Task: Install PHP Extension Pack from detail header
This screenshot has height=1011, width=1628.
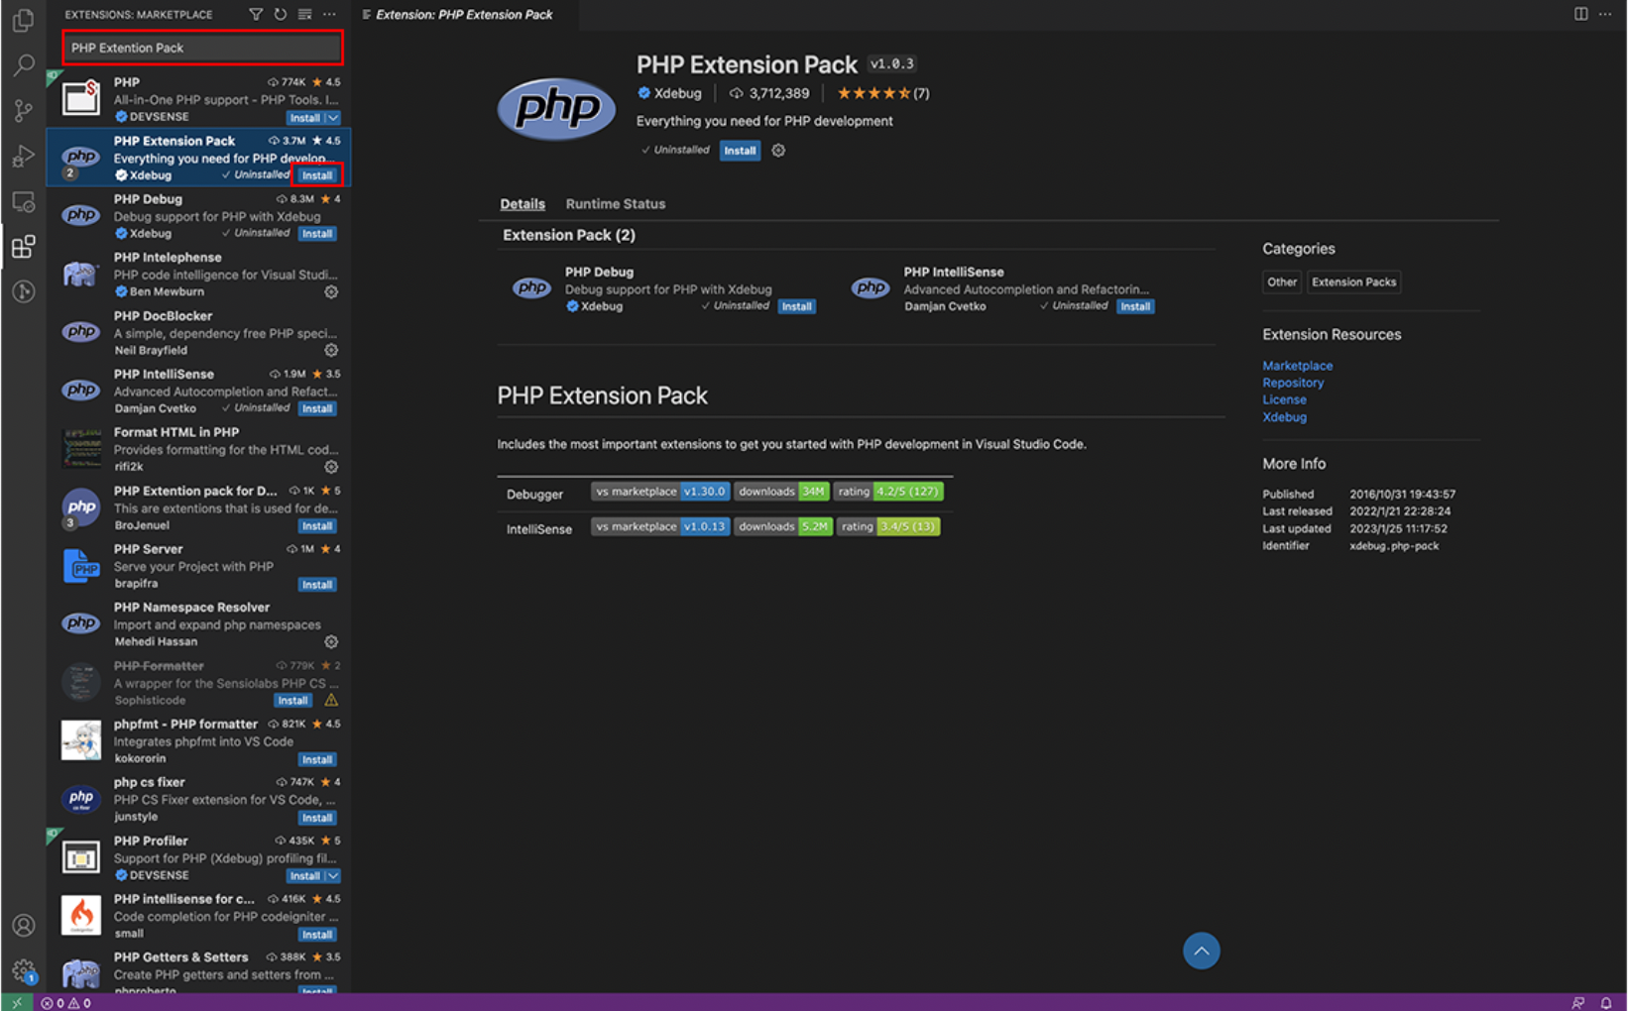Action: coord(740,151)
